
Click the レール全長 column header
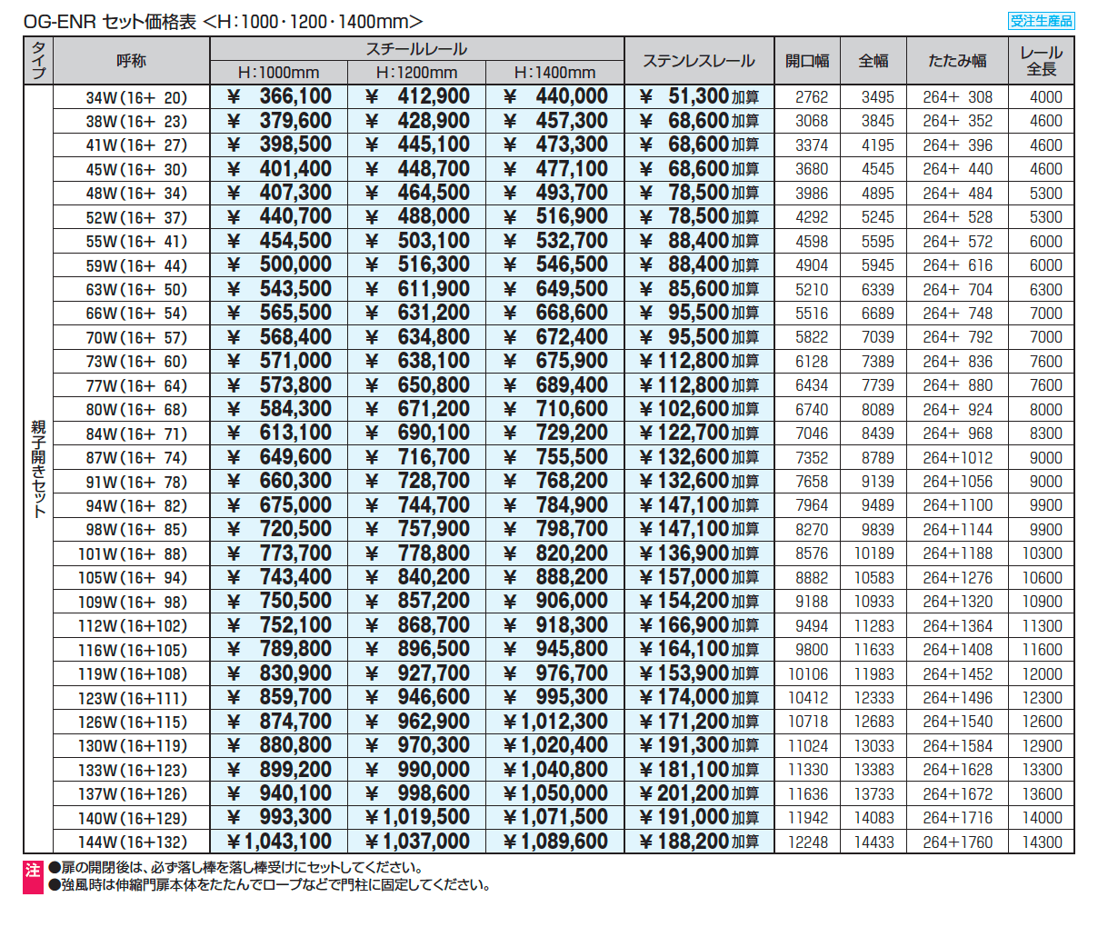1042,61
